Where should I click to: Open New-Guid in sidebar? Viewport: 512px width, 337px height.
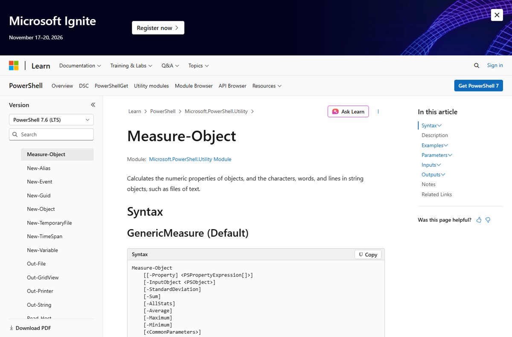click(39, 195)
